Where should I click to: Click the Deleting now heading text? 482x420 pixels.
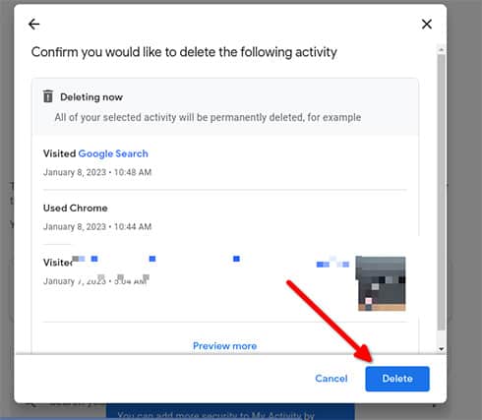point(91,97)
